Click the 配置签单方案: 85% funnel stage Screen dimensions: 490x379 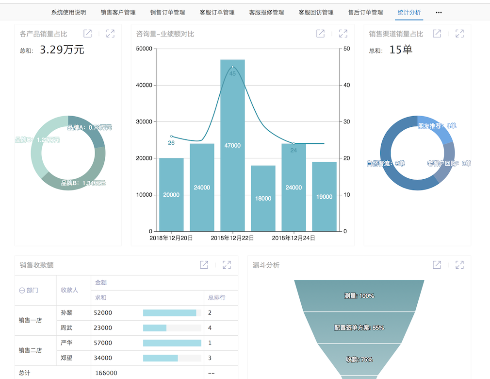(x=359, y=327)
